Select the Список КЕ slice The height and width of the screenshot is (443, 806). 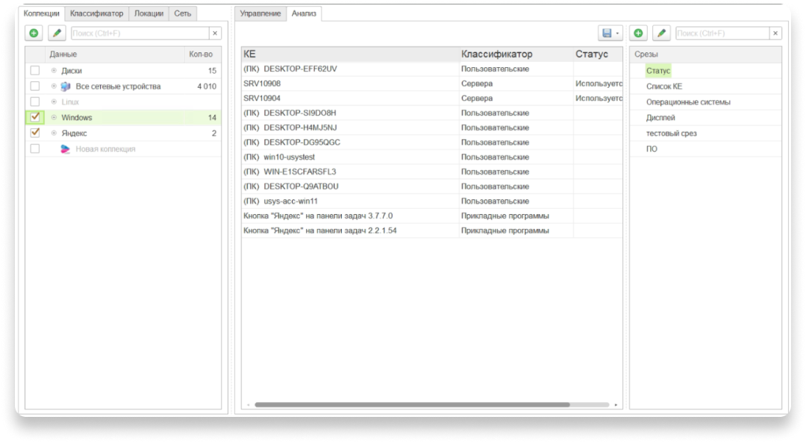click(x=664, y=87)
